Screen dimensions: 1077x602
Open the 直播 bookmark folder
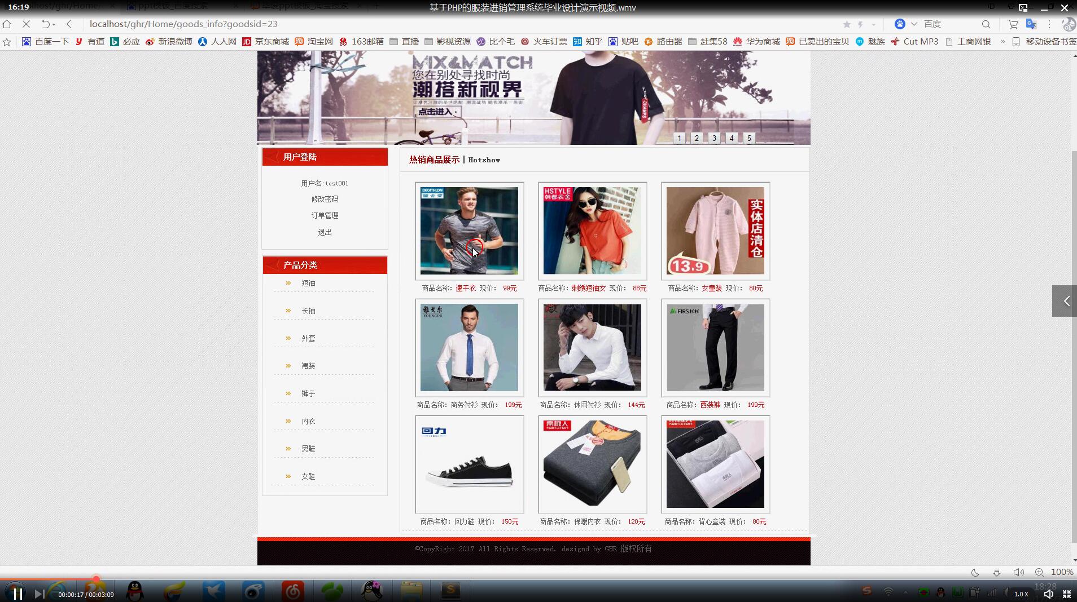(404, 41)
